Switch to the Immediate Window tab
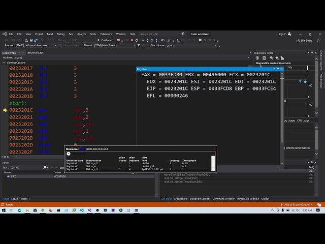Screen dimensions: 325x244 [248, 199]
